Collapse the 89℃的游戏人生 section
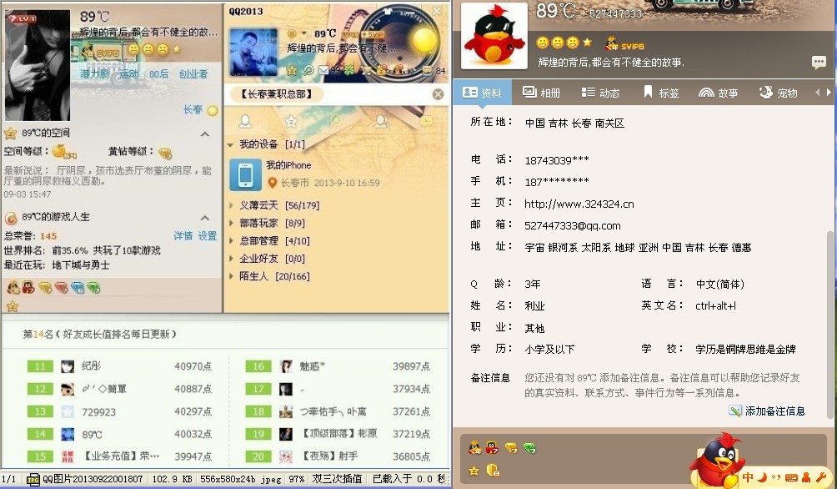 [205, 218]
